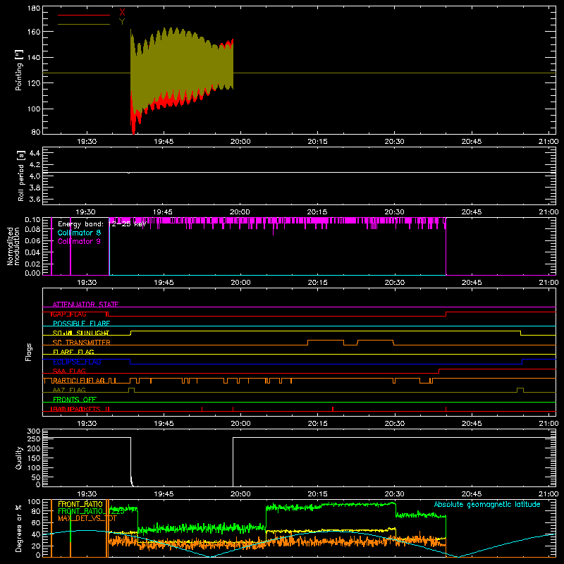Select the cyan 'Collimator 8' legend entry
The image size is (564, 564).
[79, 233]
